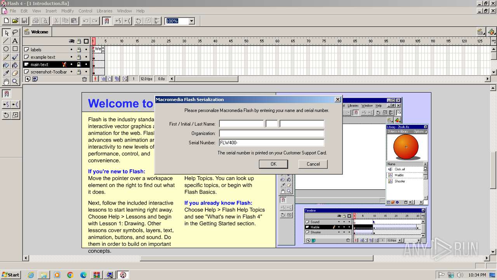497x280 pixels.
Task: Click the Center Frame timeline icon
Action: pos(96,79)
